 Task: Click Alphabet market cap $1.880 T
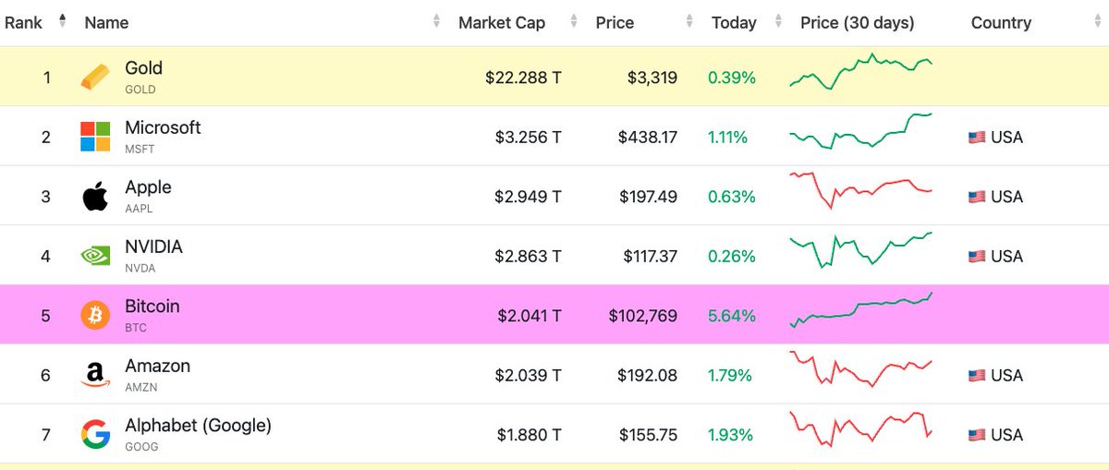(529, 435)
